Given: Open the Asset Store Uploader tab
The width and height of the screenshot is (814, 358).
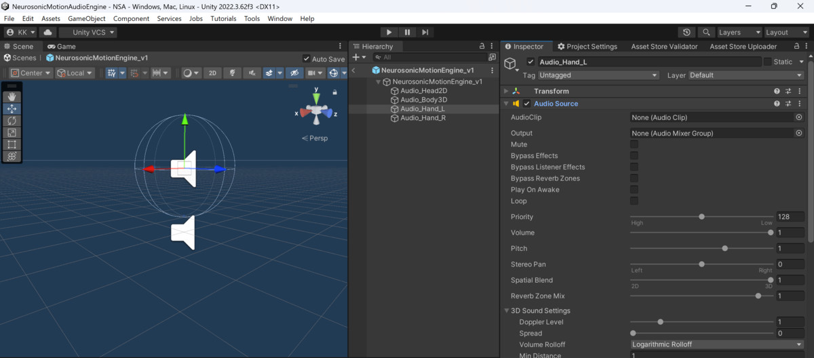Looking at the screenshot, I should click(743, 46).
